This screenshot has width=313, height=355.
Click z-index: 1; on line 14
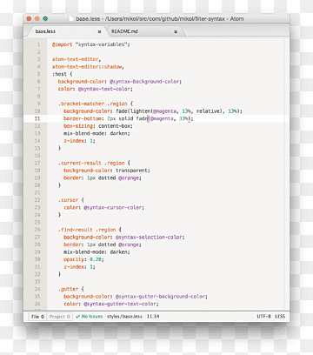[x=79, y=141]
